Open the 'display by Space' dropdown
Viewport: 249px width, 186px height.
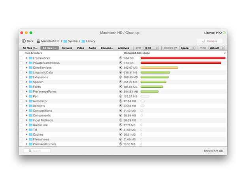187,48
